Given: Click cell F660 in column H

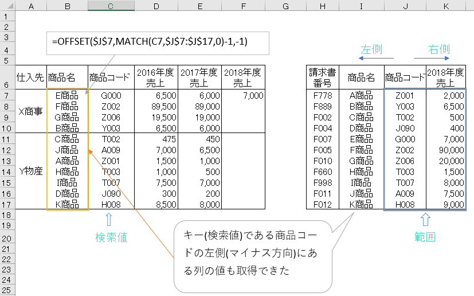Looking at the screenshot, I should tap(323, 172).
